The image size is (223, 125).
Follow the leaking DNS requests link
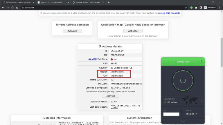click(169, 13)
